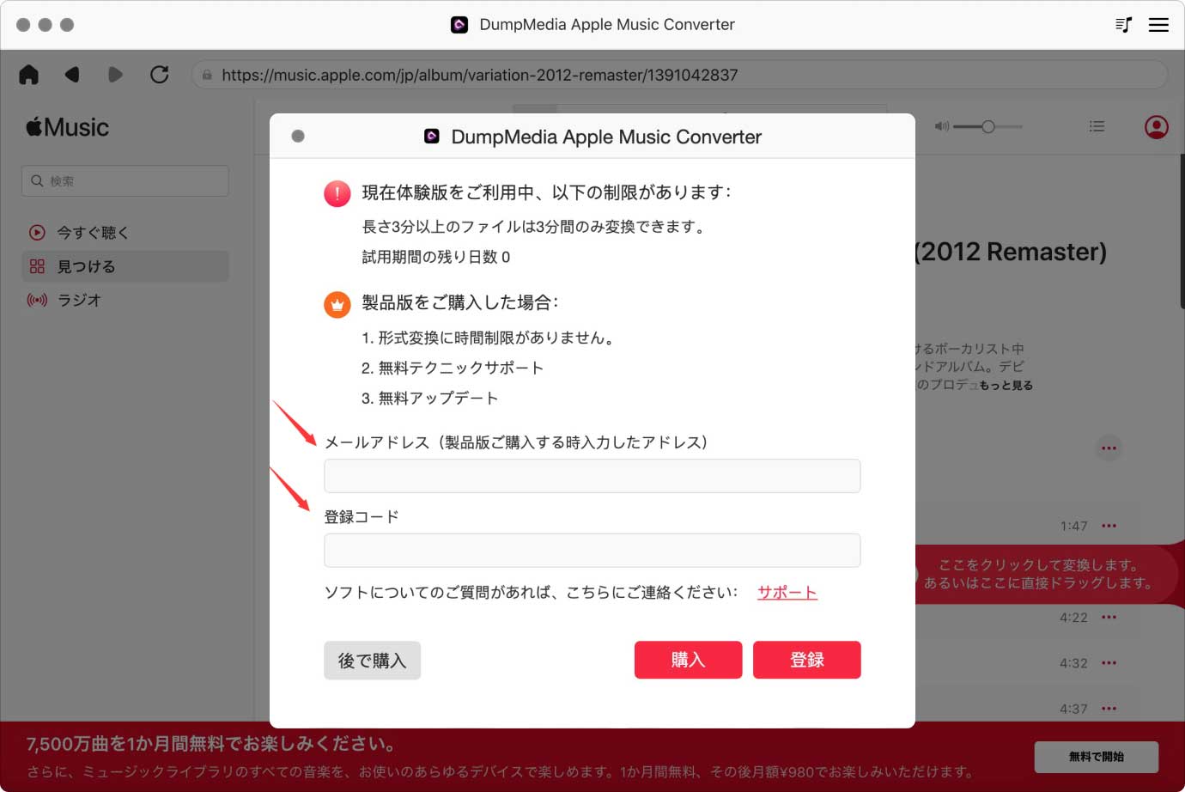
Task: Go to the home page icon
Action: click(x=28, y=75)
